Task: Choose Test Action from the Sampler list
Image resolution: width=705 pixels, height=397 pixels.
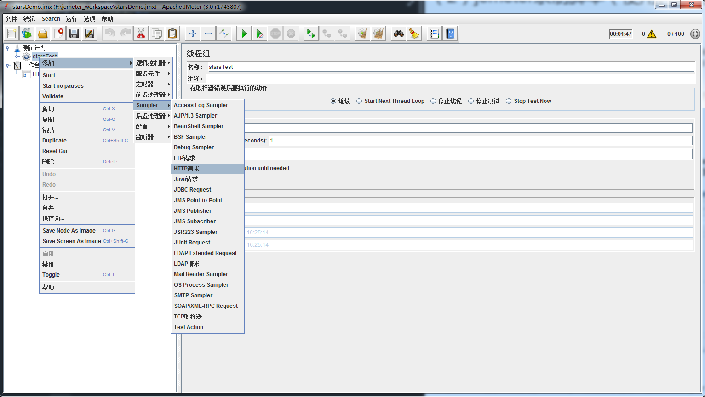Action: coord(207,327)
